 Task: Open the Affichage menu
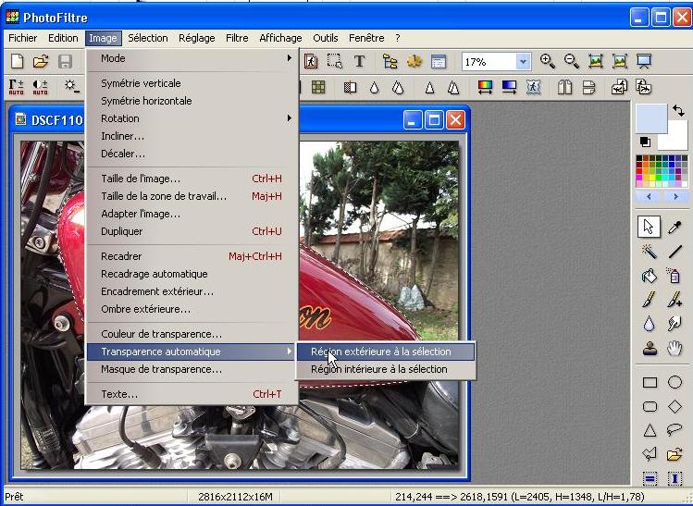(x=280, y=38)
